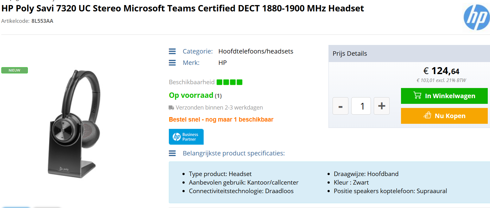Image resolution: width=490 pixels, height=208 pixels.
Task: Click the product title heading
Action: pos(183,8)
